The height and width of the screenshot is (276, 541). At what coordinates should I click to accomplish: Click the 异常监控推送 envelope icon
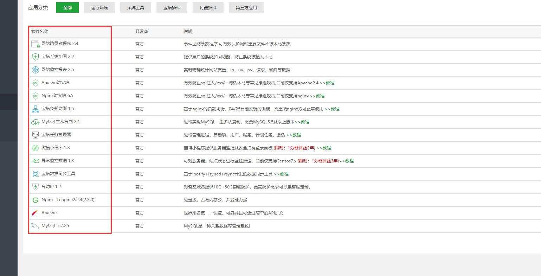point(36,161)
